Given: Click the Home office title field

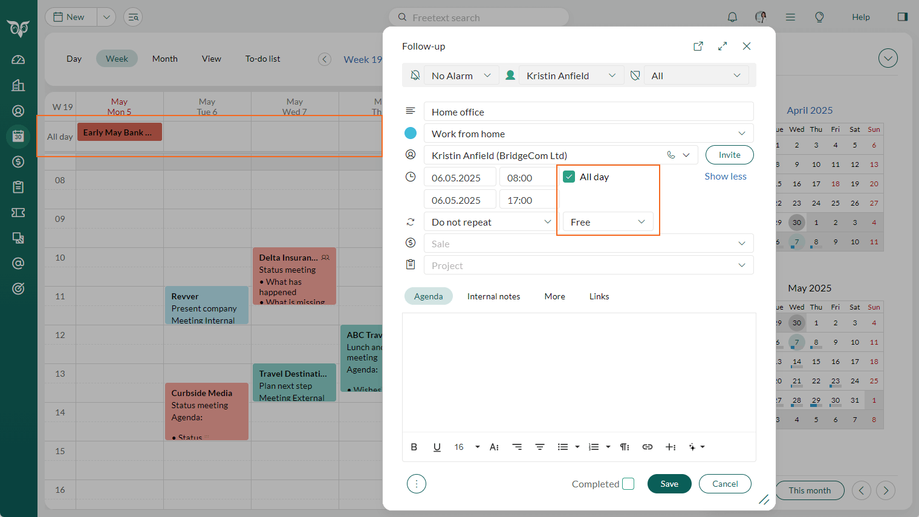Looking at the screenshot, I should 589,112.
